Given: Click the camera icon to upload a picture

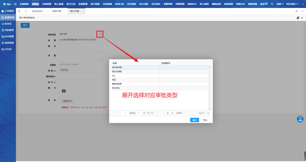Looking at the screenshot, I should 64,91.
